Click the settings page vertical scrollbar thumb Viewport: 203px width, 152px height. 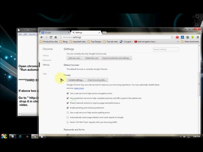click(x=199, y=84)
